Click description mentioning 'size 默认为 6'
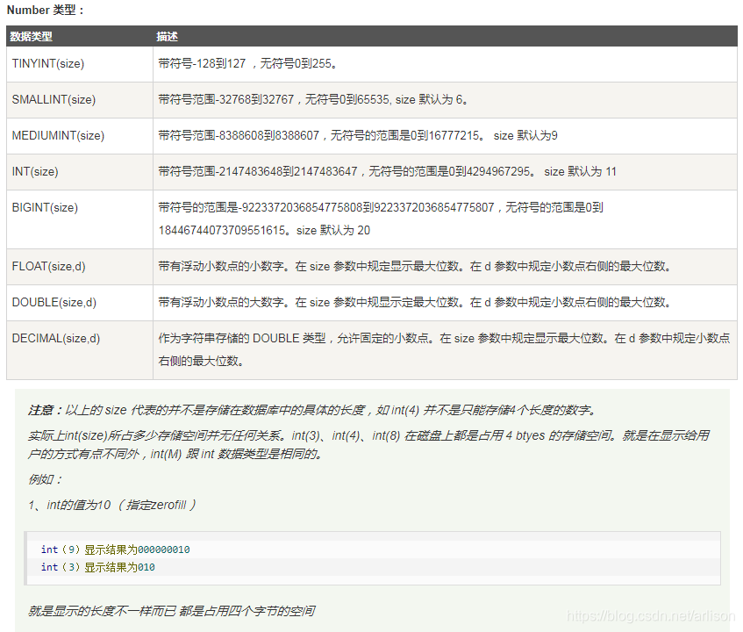The image size is (743, 632). tap(313, 99)
